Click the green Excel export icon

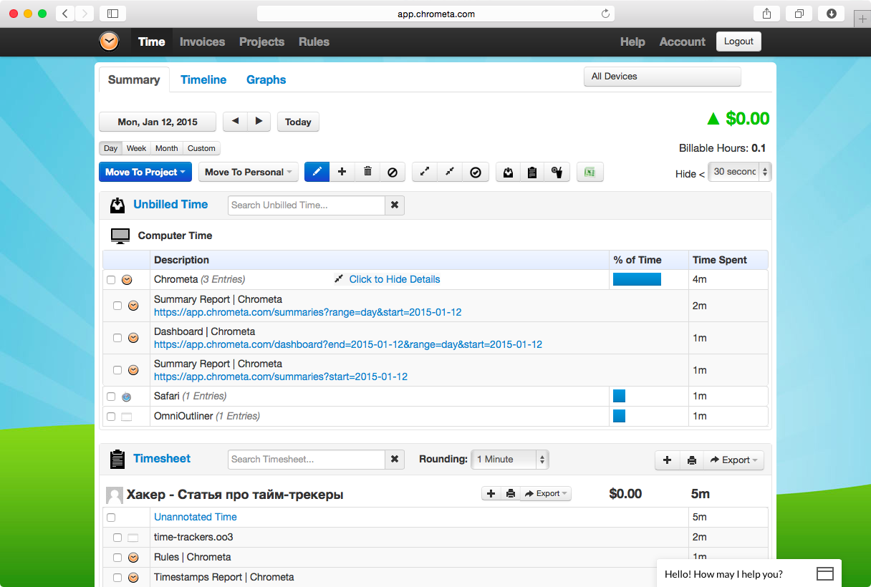pyautogui.click(x=590, y=172)
